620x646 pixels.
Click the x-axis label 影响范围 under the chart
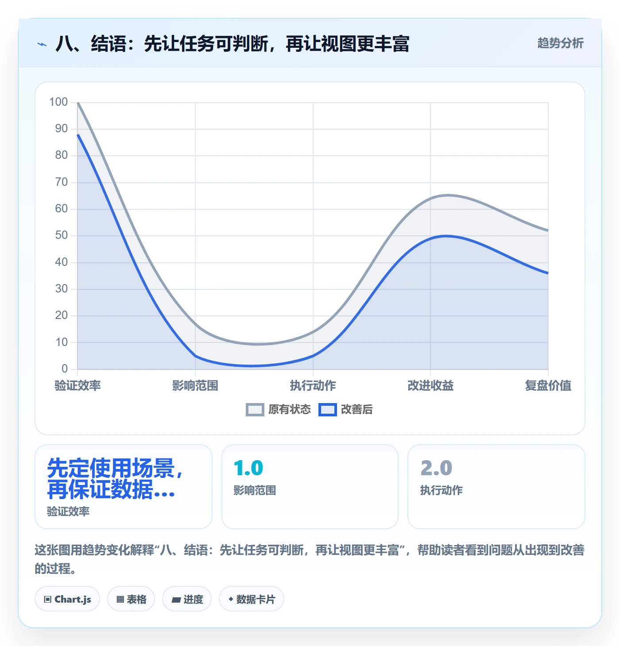(195, 385)
